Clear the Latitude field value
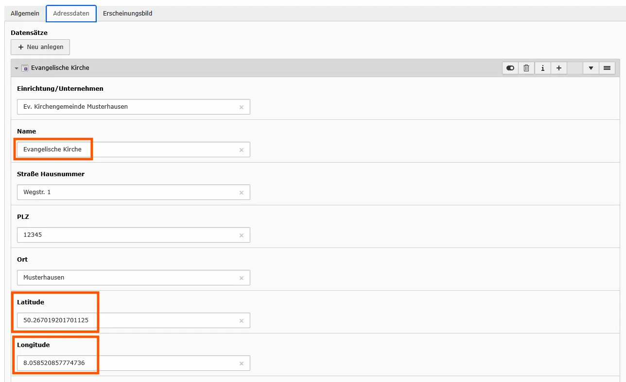This screenshot has width=626, height=382. click(x=242, y=320)
